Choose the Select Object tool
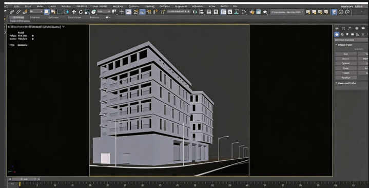The image size is (369, 188). [x=47, y=12]
